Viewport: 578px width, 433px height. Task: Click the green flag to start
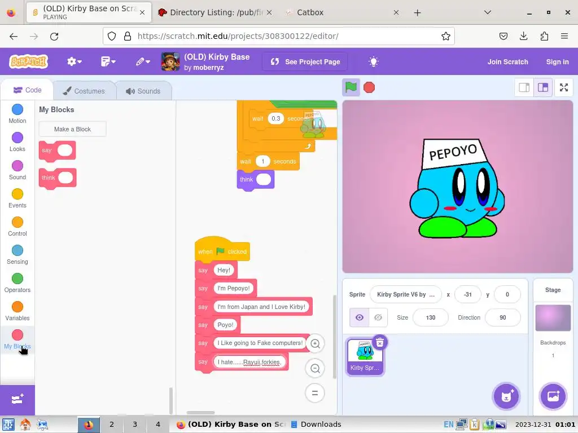point(351,87)
